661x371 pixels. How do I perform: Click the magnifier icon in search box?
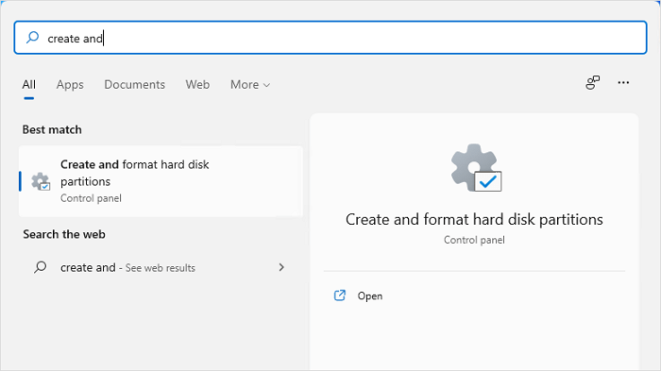coord(32,38)
